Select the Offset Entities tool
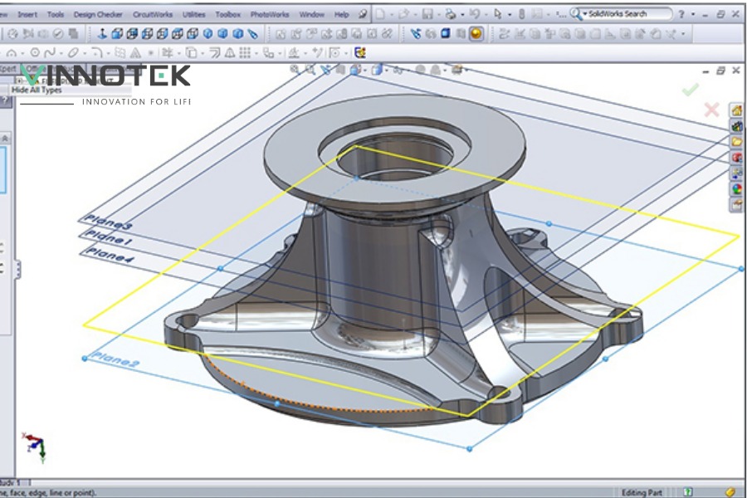The width and height of the screenshot is (747, 498). coord(214,52)
